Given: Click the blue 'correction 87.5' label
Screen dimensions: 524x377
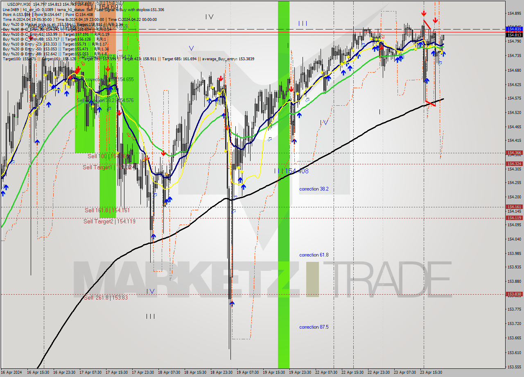Looking at the screenshot, I should 314,327.
